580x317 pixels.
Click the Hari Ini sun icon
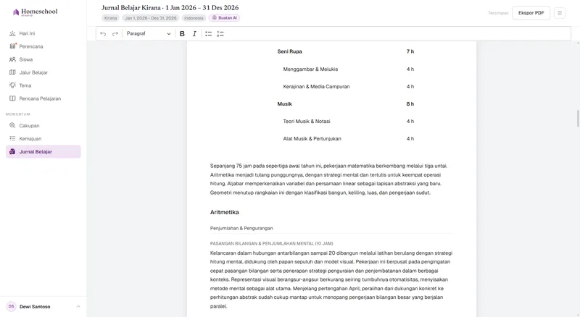tap(12, 33)
